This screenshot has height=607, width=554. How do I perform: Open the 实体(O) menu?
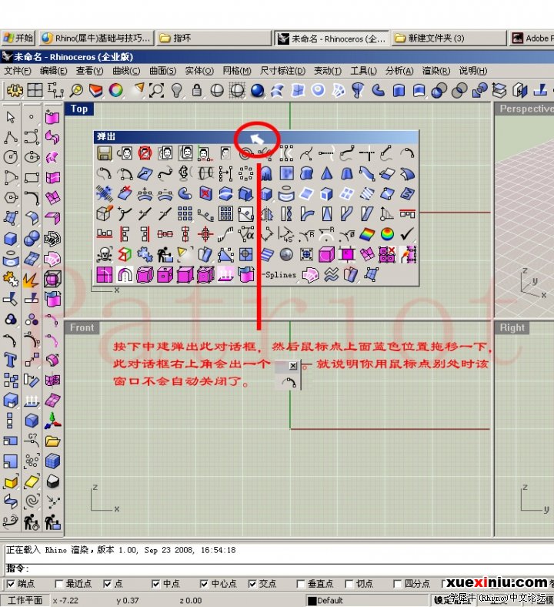tap(199, 71)
